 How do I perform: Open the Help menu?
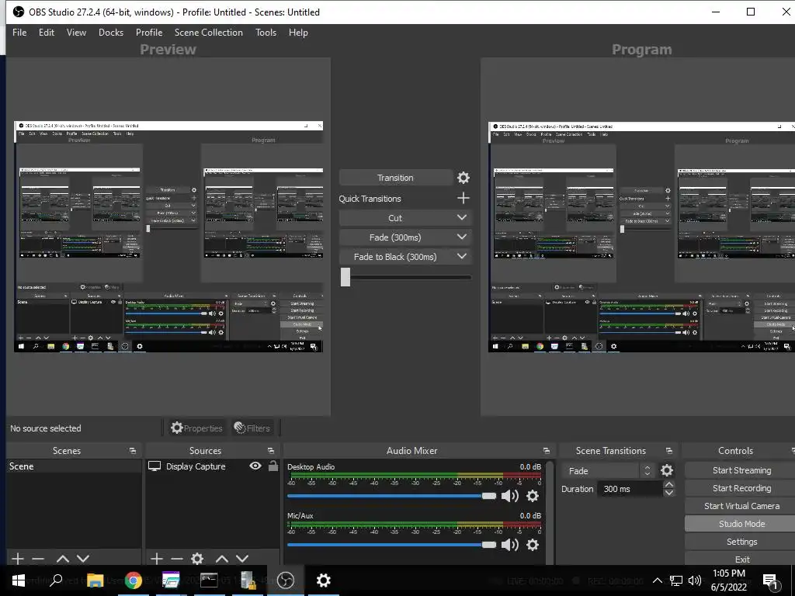pyautogui.click(x=298, y=33)
